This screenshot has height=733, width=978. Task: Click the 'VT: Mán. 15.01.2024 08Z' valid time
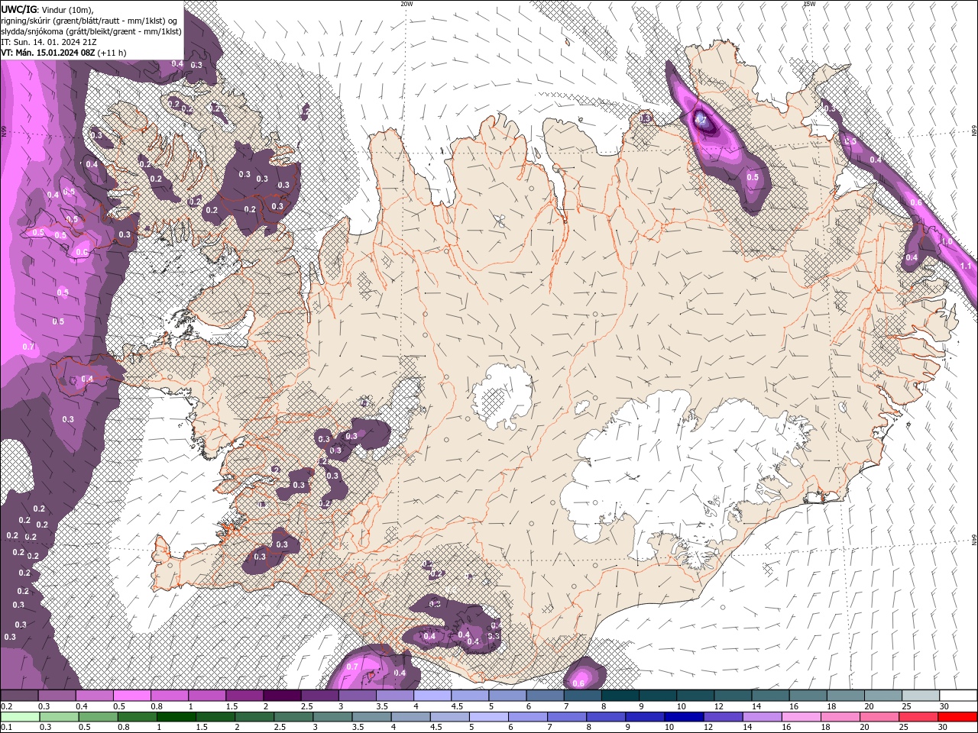(47, 53)
